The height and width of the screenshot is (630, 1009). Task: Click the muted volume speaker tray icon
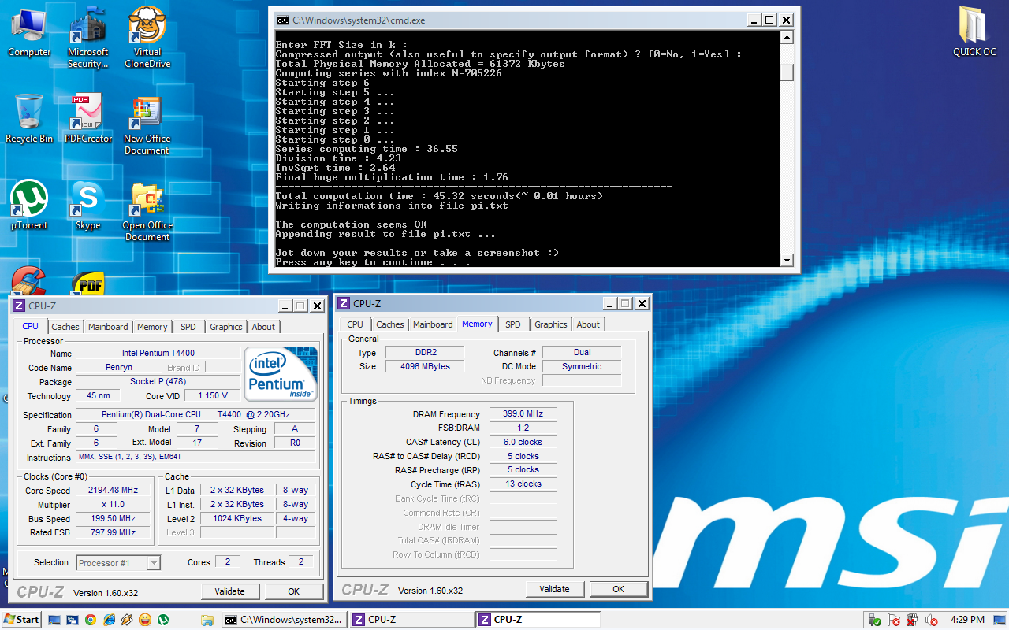[x=931, y=620]
